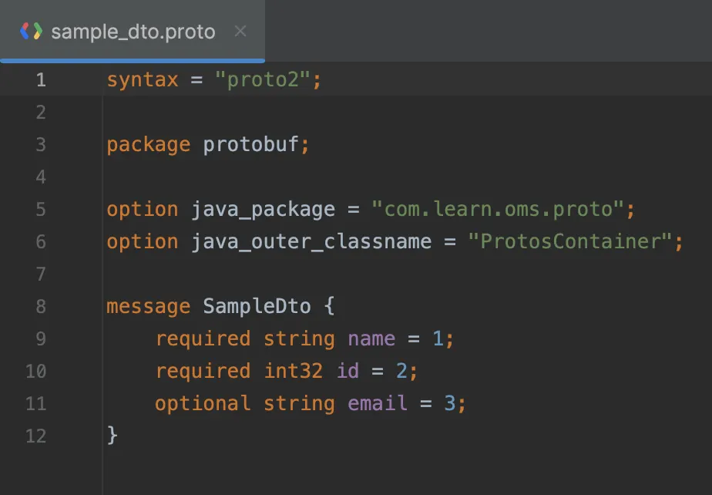This screenshot has width=712, height=495.
Task: Click the closing brace on line 12
Action: [112, 436]
